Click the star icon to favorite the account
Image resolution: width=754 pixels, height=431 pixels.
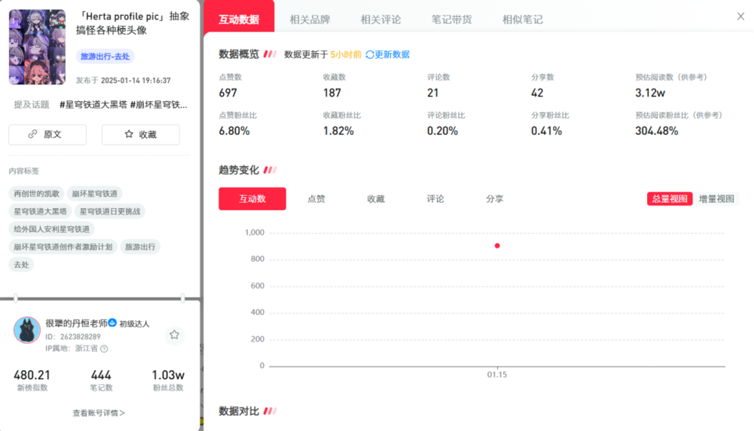point(174,335)
